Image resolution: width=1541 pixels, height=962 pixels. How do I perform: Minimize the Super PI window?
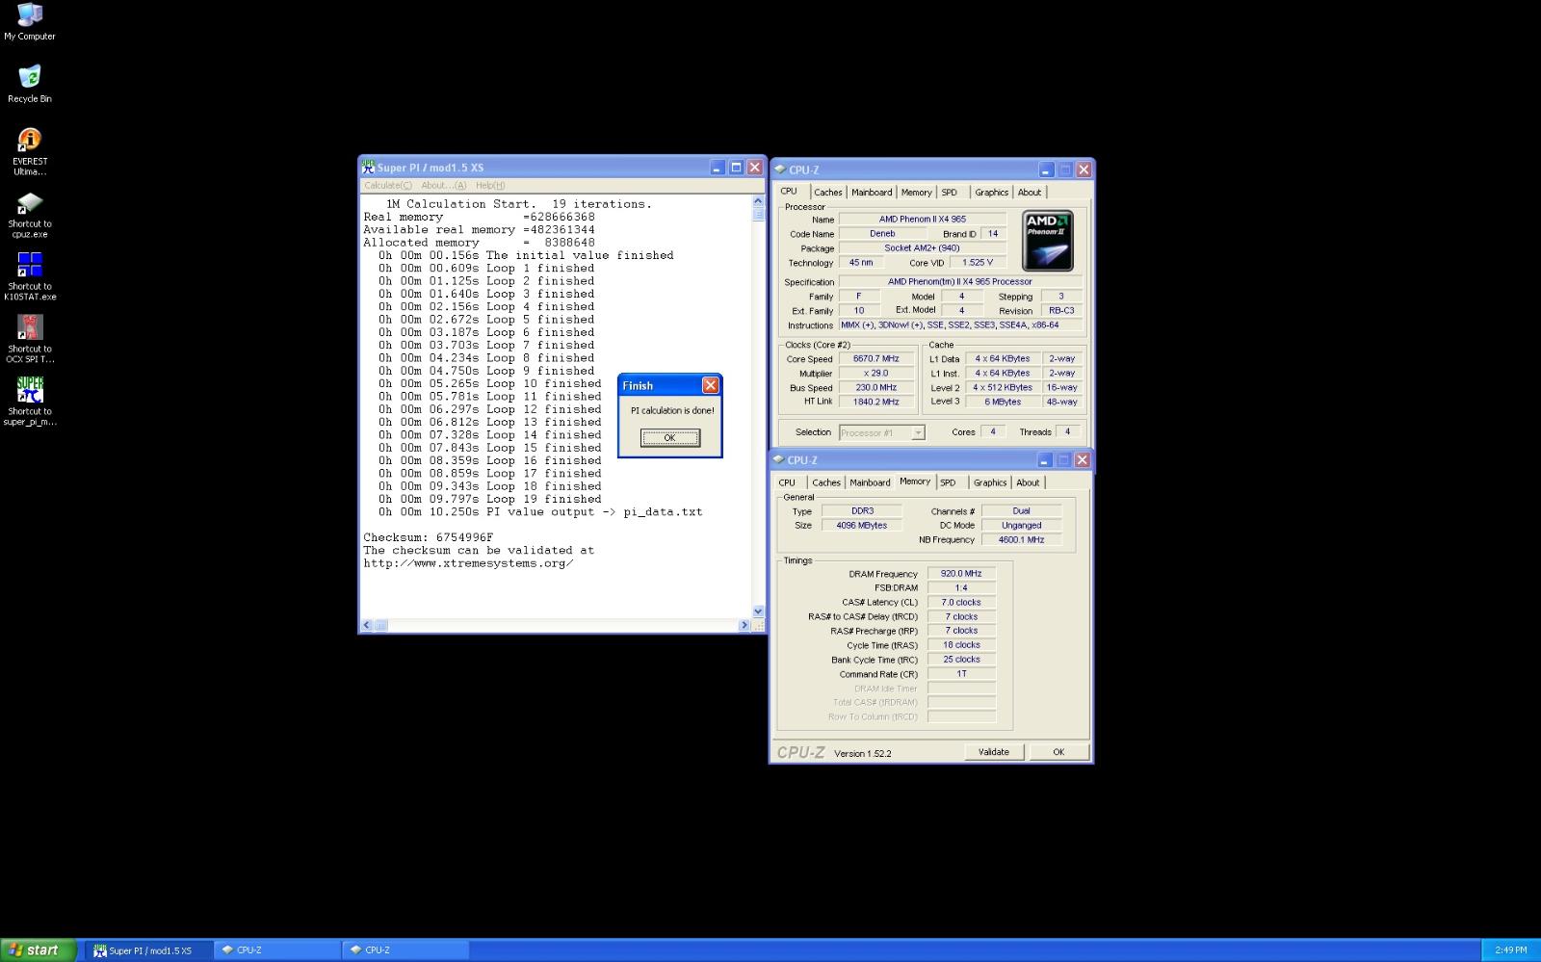(717, 168)
